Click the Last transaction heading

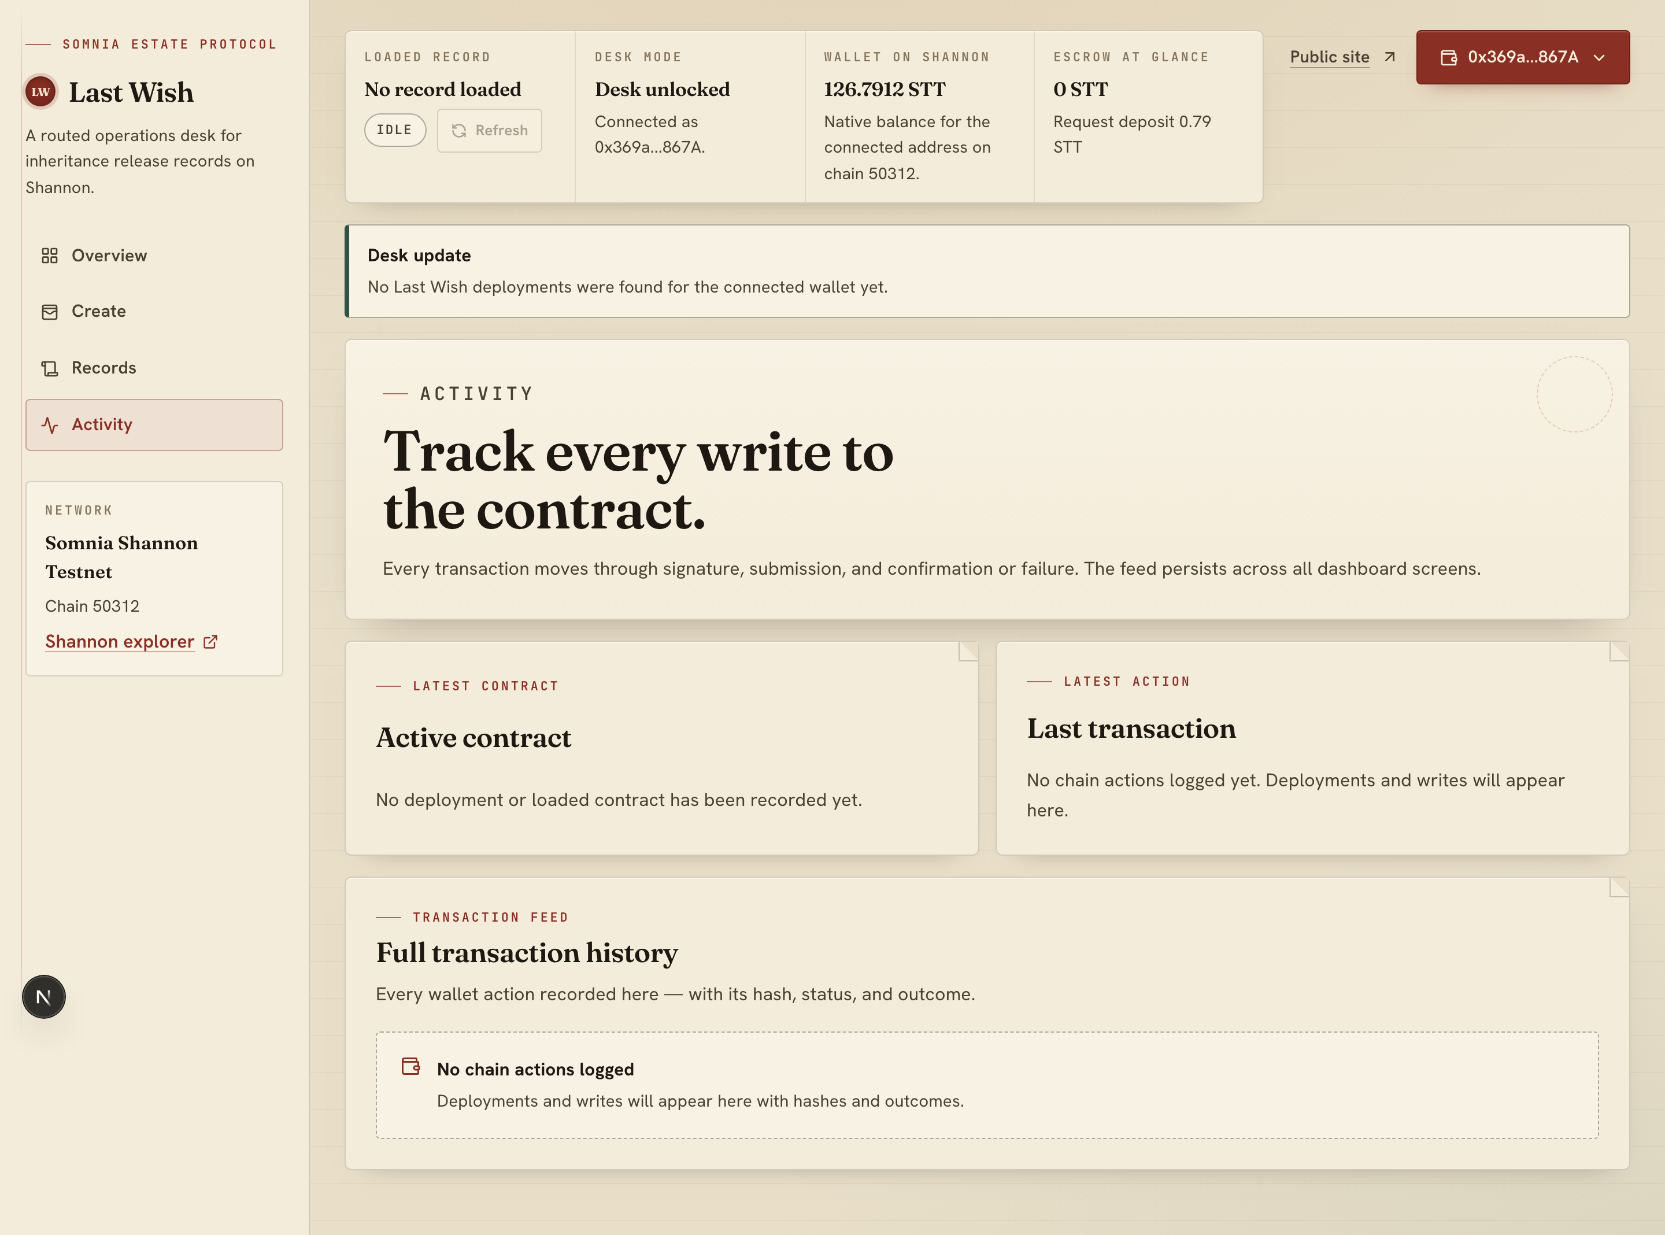[1131, 729]
